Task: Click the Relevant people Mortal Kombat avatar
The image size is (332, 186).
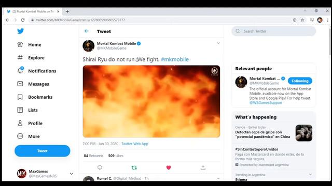Action: tap(241, 82)
